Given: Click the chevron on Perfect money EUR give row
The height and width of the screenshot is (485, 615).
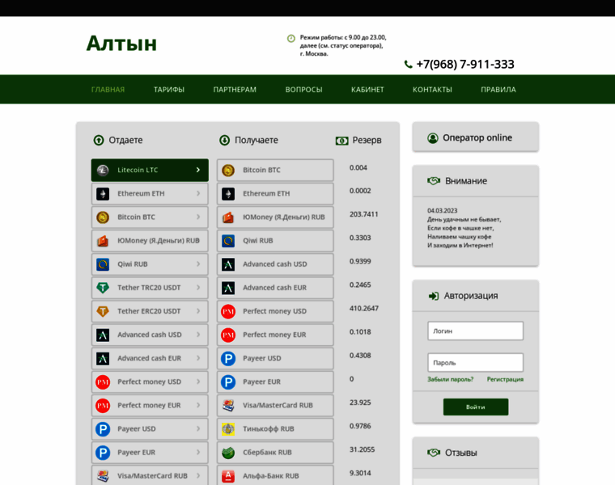Looking at the screenshot, I should point(198,405).
